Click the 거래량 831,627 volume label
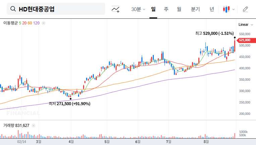This screenshot has height=145, width=256. point(16,126)
